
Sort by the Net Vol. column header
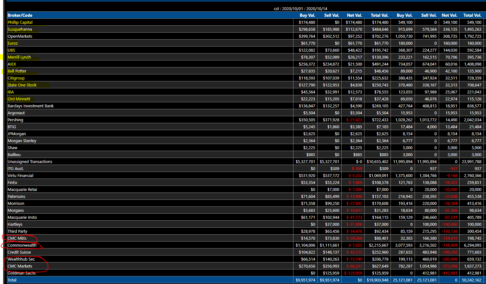[x=450, y=15]
